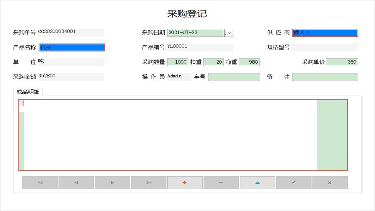Jump to the first record

(x=40, y=183)
